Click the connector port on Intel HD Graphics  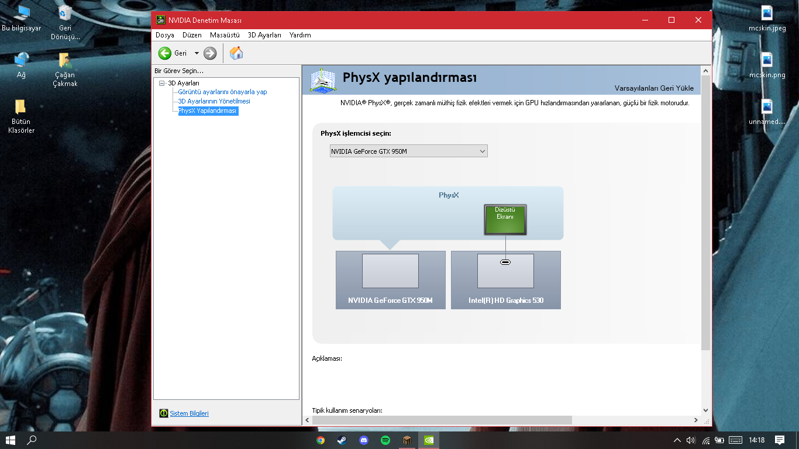tap(505, 262)
